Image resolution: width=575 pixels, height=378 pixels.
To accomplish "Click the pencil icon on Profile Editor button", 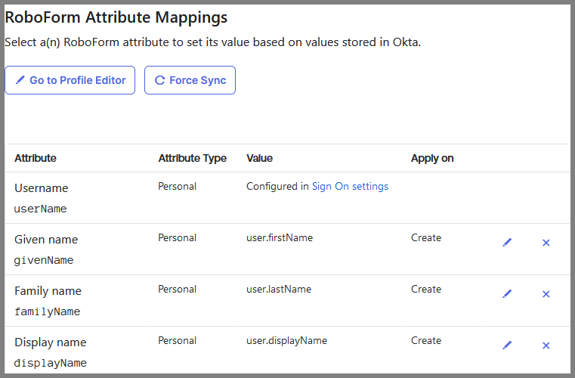I will pyautogui.click(x=20, y=81).
